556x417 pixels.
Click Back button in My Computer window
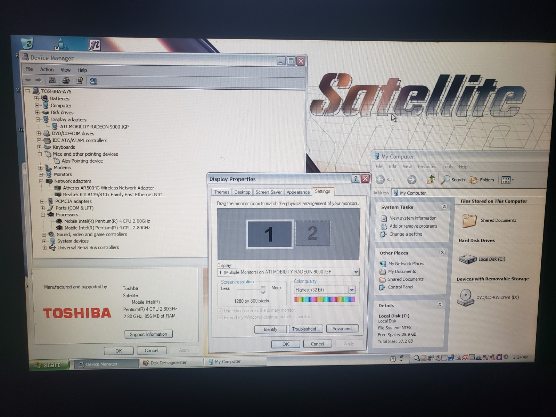coord(386,180)
